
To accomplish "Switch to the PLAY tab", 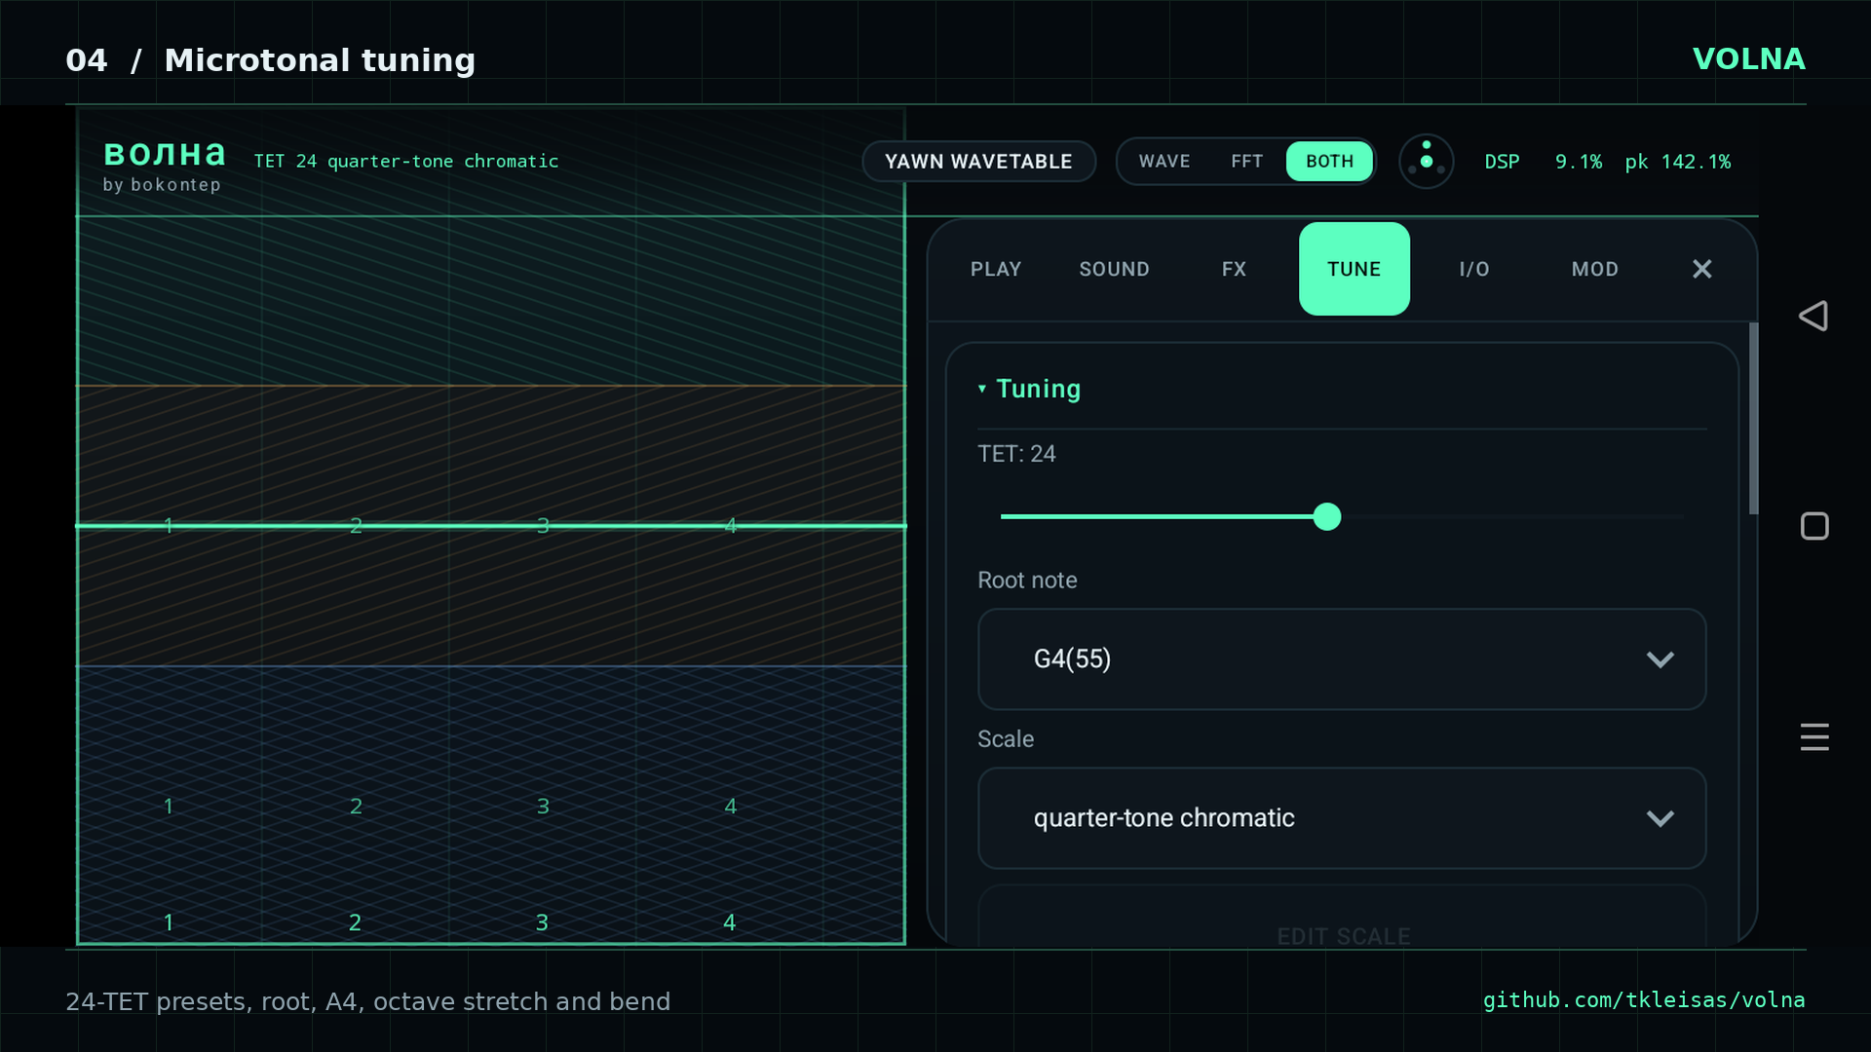I will coord(996,269).
